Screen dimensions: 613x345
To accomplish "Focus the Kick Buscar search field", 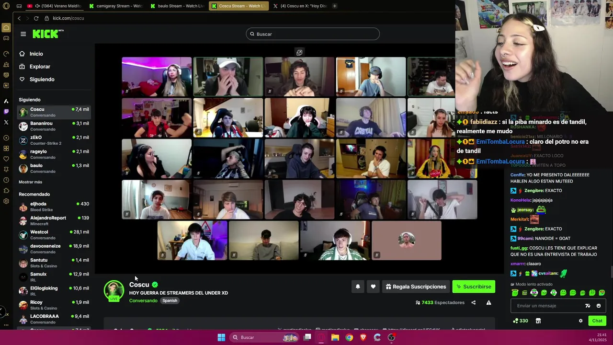I will click(313, 34).
